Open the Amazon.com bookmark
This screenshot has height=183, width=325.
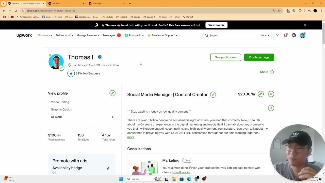click(27, 17)
